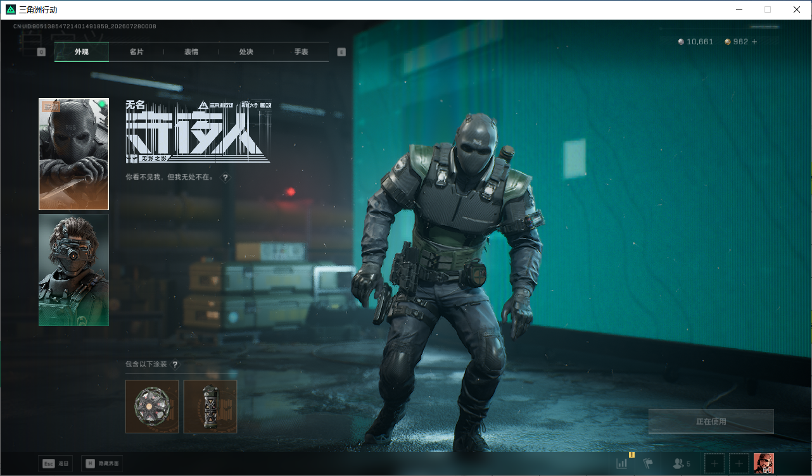Click the 联动 tag on skin card
Image resolution: width=812 pixels, height=476 pixels.
point(50,107)
